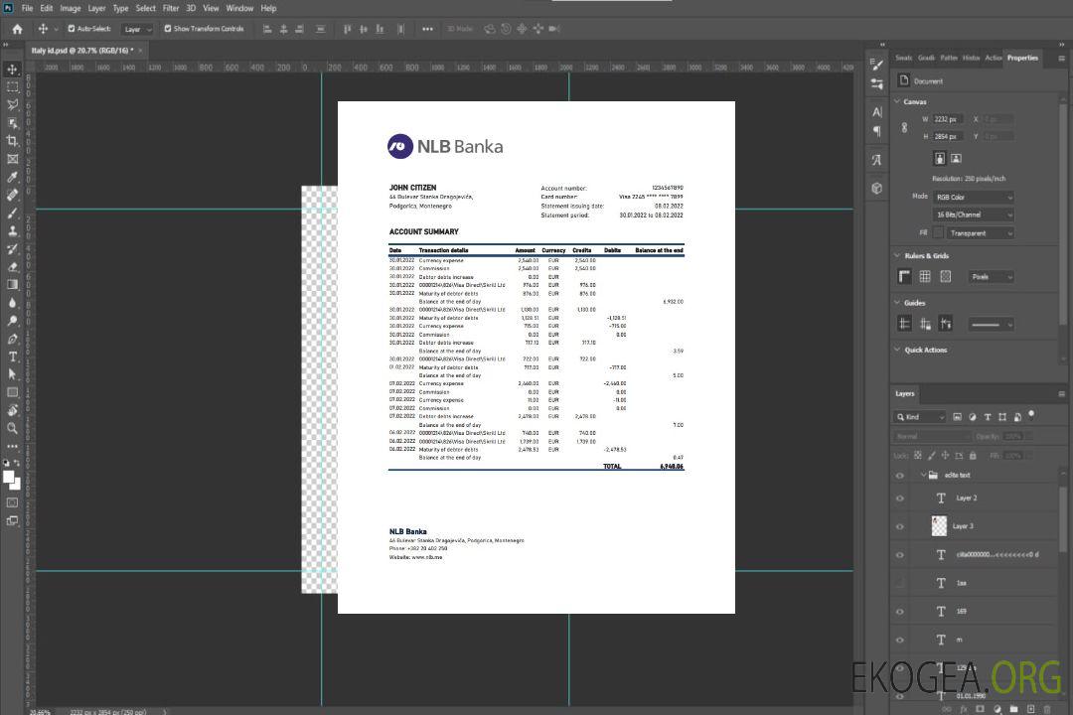Select the Horizontal Type tool
This screenshot has width=1073, height=715.
click(x=12, y=357)
